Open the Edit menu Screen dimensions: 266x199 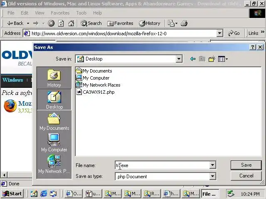[x=25, y=13]
